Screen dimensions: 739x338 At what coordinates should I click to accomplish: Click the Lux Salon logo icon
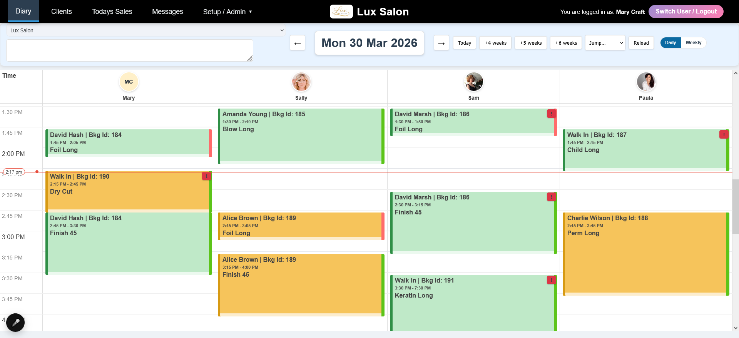pos(341,12)
